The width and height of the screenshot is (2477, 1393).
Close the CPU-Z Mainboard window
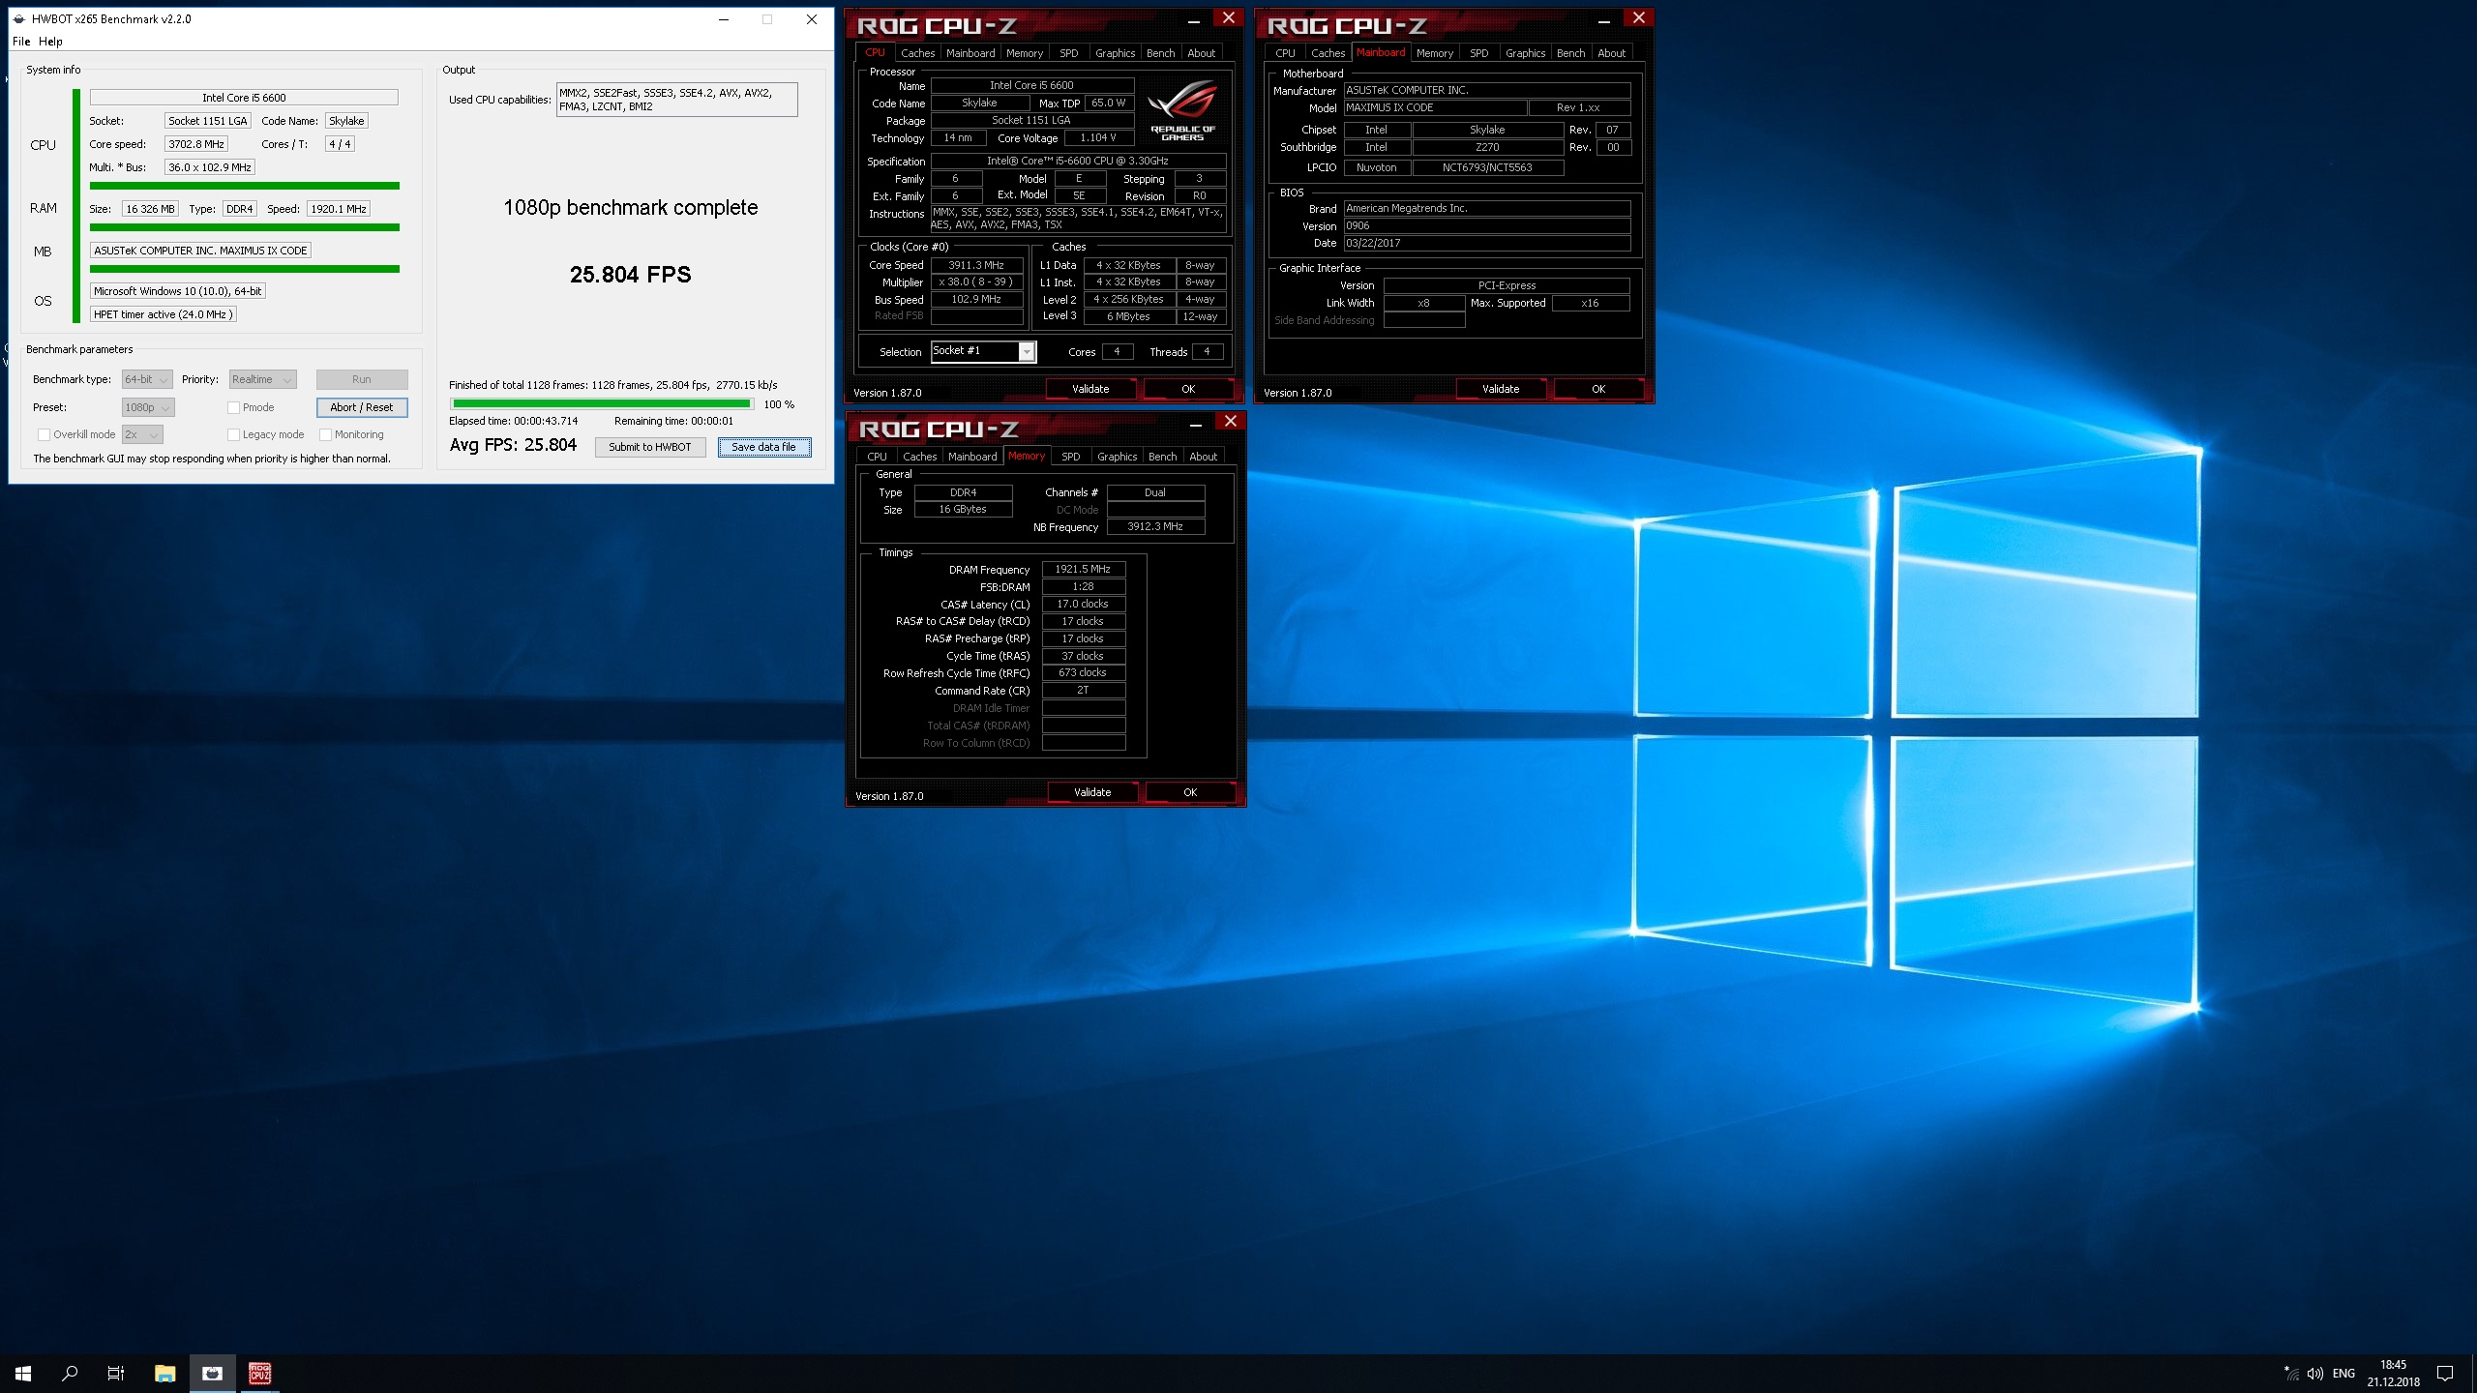pos(1638,17)
